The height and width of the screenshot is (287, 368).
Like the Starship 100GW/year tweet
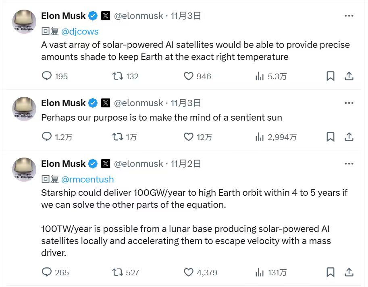tap(189, 273)
